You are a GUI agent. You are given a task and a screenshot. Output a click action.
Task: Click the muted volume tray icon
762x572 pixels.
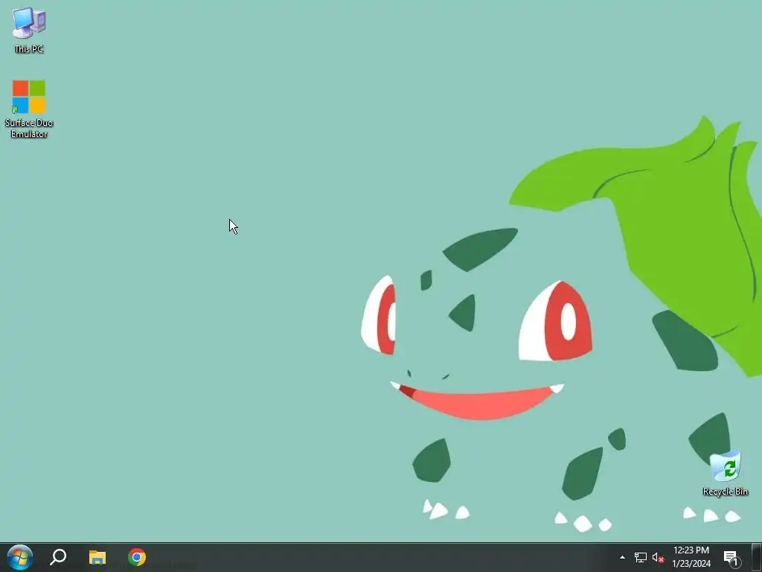(658, 557)
